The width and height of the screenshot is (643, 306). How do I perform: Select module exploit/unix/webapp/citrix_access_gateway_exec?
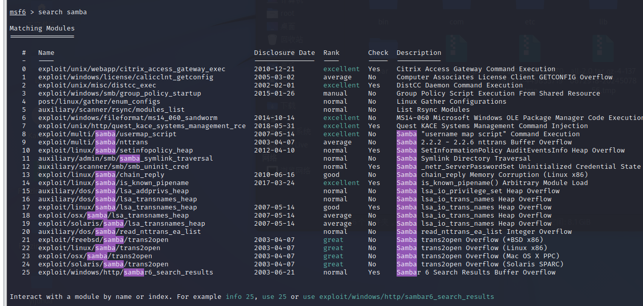click(132, 69)
